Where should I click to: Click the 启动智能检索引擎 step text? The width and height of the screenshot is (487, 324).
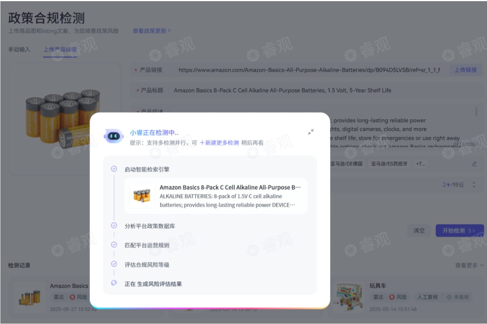pos(147,169)
